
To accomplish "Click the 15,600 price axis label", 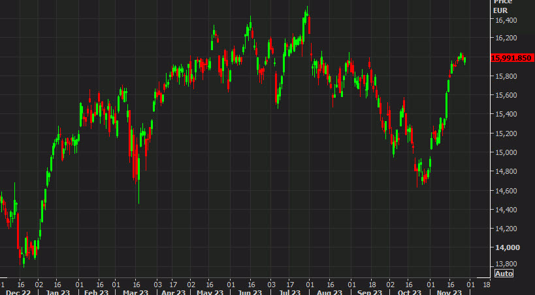I will tap(506, 95).
